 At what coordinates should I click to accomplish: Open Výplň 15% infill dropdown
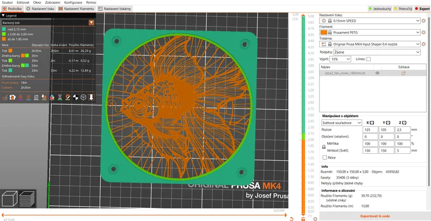[340, 59]
